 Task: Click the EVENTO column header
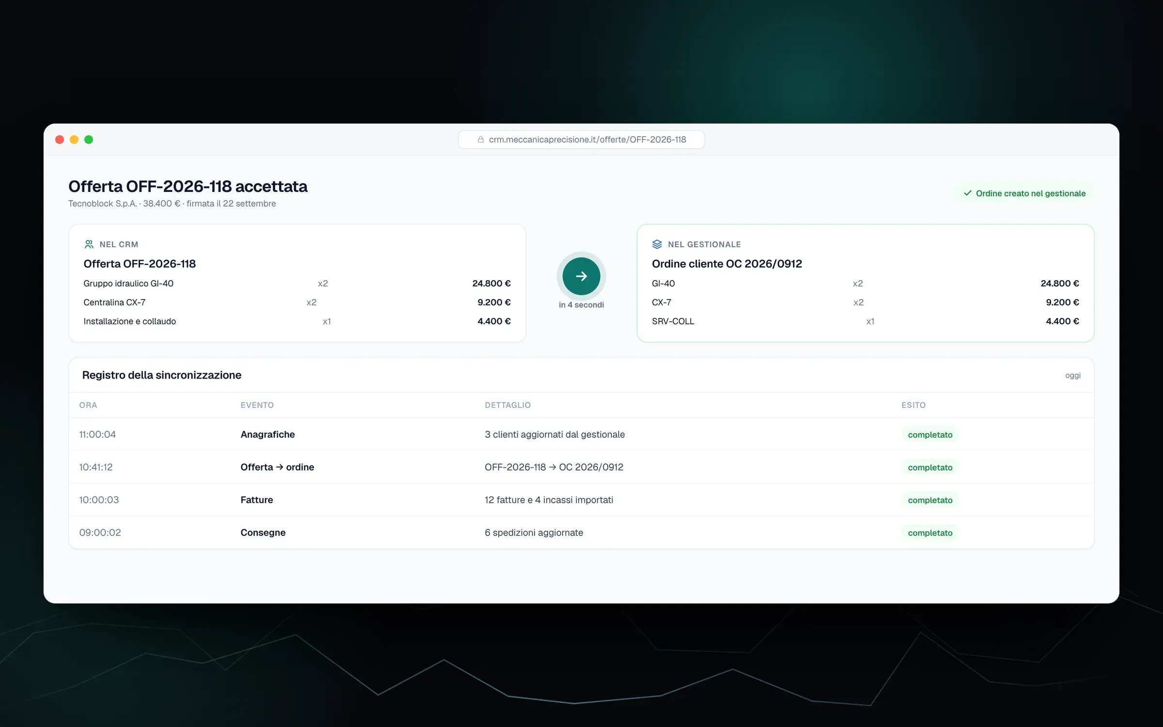(x=257, y=405)
